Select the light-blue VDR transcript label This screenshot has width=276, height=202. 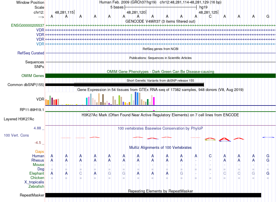click(40, 44)
